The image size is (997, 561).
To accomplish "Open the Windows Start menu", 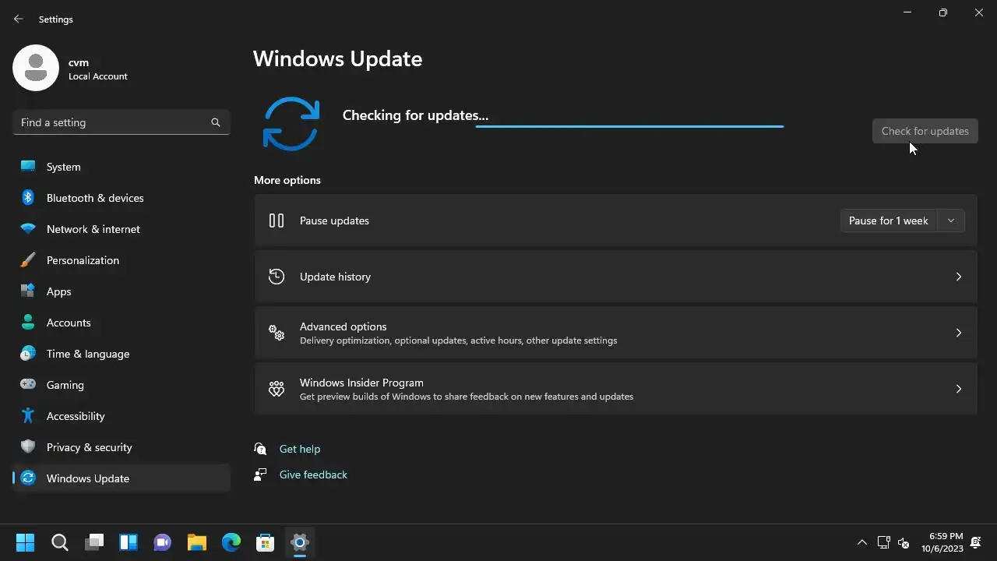I will click(x=25, y=542).
